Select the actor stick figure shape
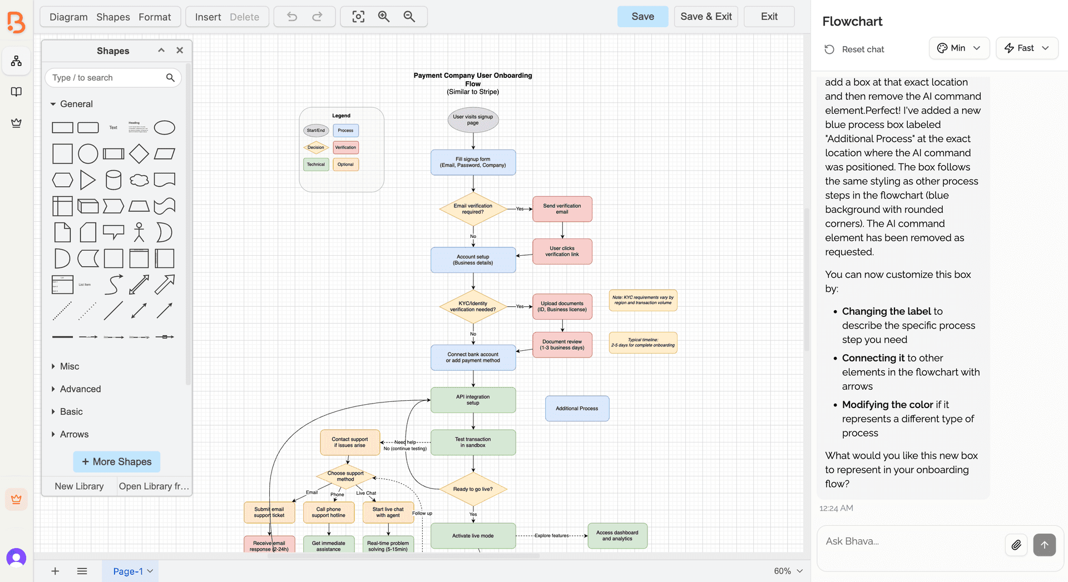The height and width of the screenshot is (582, 1068). (x=139, y=232)
